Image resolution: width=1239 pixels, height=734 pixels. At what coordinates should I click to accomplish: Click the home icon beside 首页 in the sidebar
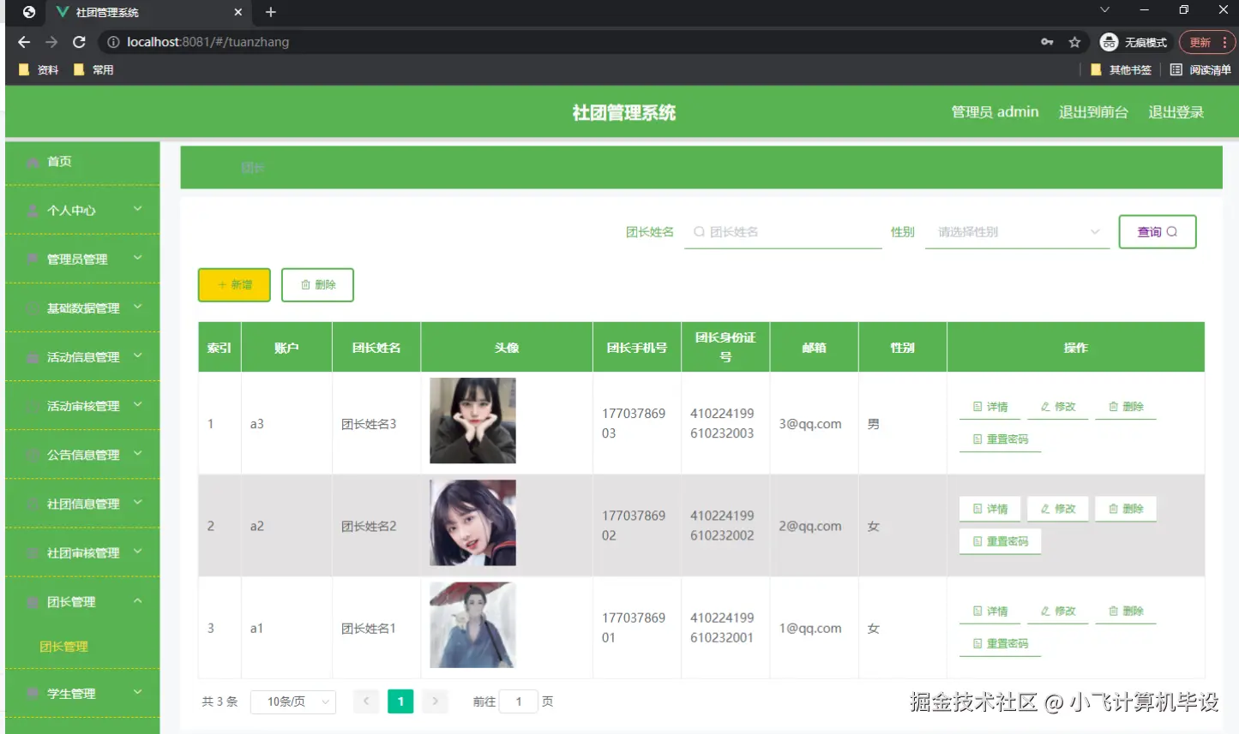click(31, 161)
